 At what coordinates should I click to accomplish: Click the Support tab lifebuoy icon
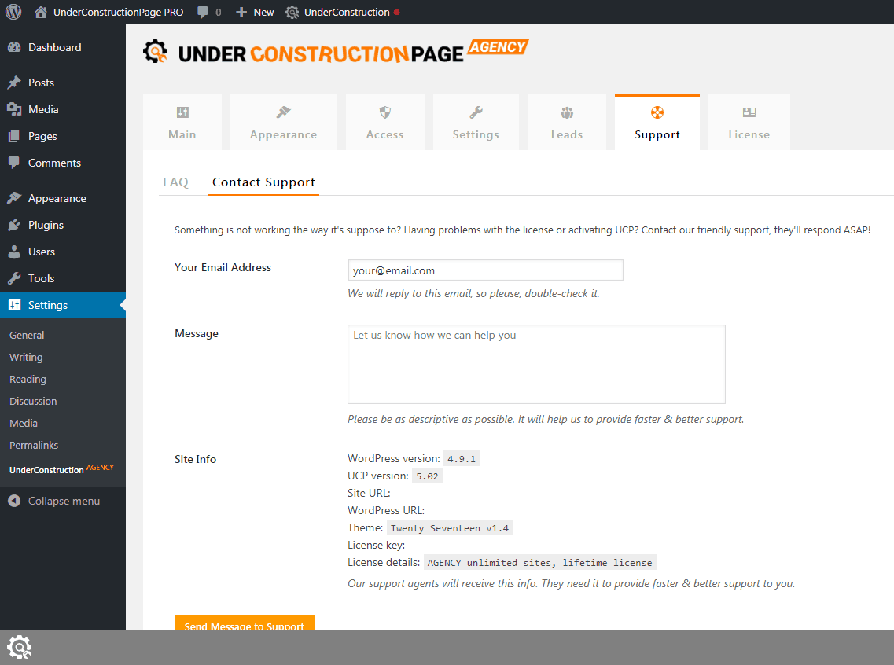click(657, 112)
